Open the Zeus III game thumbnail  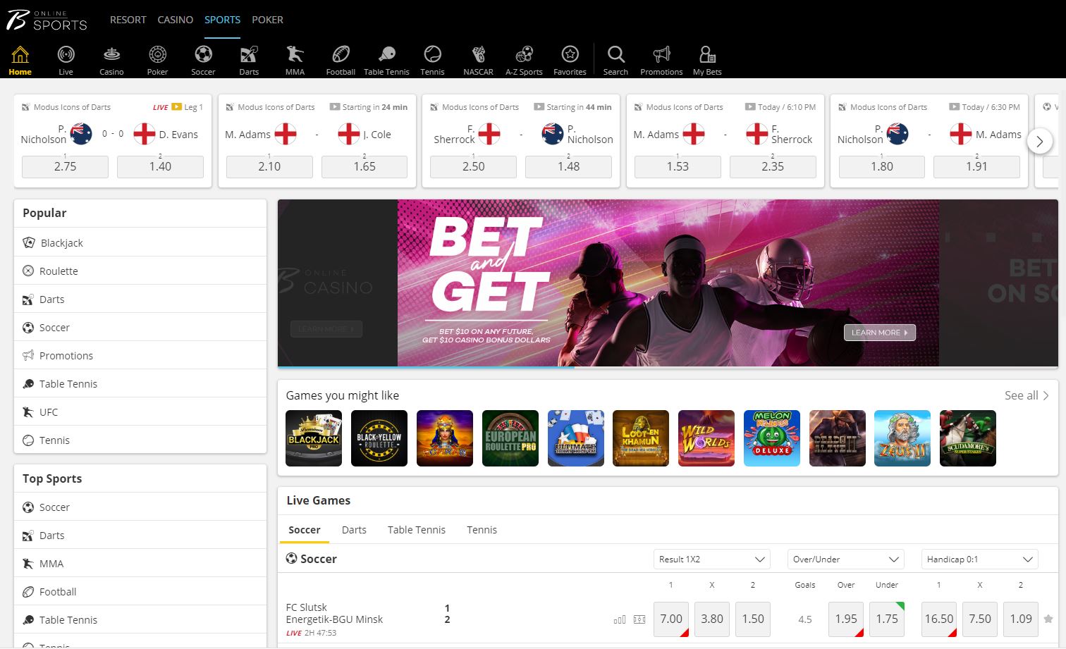tap(902, 438)
